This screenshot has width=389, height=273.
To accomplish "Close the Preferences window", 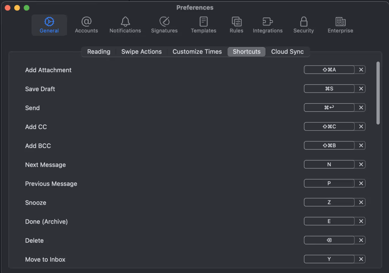I will pos(8,8).
